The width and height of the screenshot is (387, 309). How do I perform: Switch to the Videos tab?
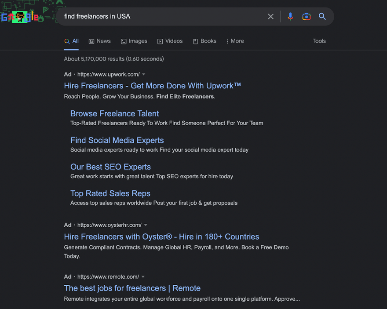click(170, 41)
